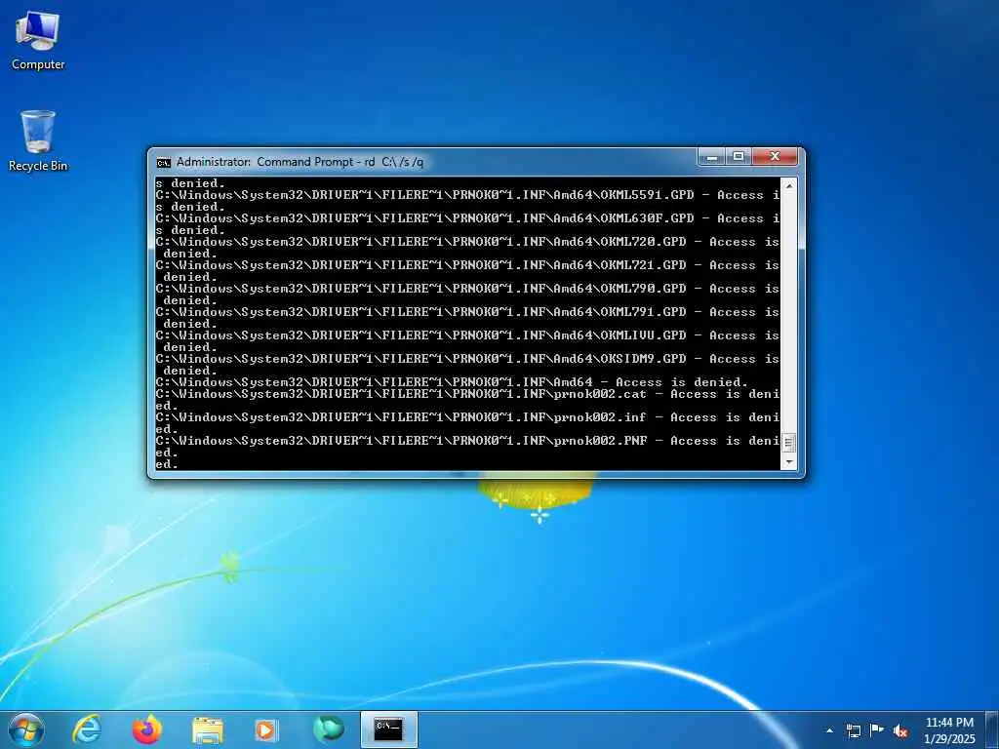
Task: Launch Firefox from the taskbar
Action: pyautogui.click(x=146, y=729)
